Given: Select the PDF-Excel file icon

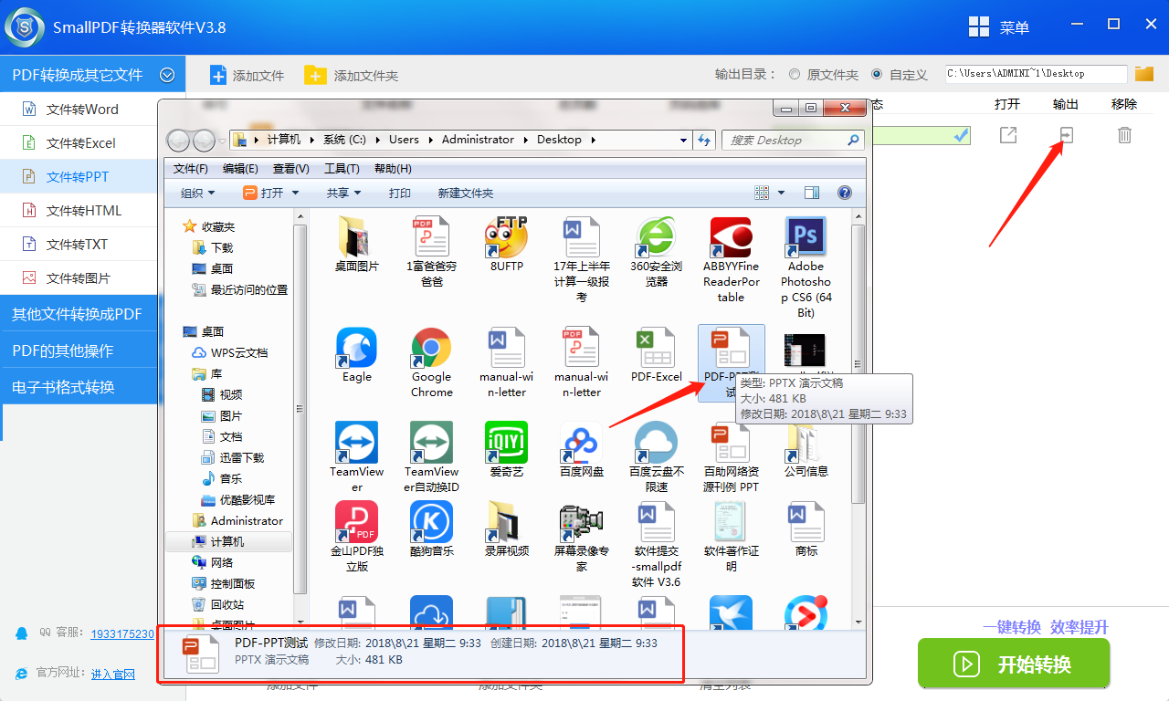Looking at the screenshot, I should (656, 348).
